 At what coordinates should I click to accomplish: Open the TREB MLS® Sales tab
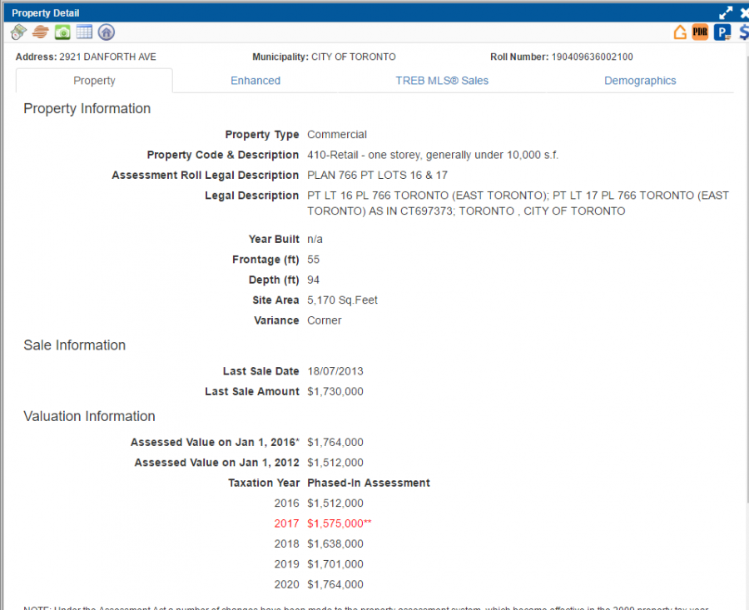point(442,81)
